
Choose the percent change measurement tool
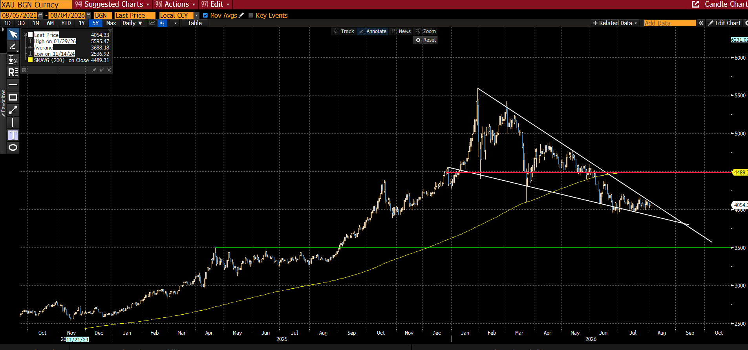13,60
